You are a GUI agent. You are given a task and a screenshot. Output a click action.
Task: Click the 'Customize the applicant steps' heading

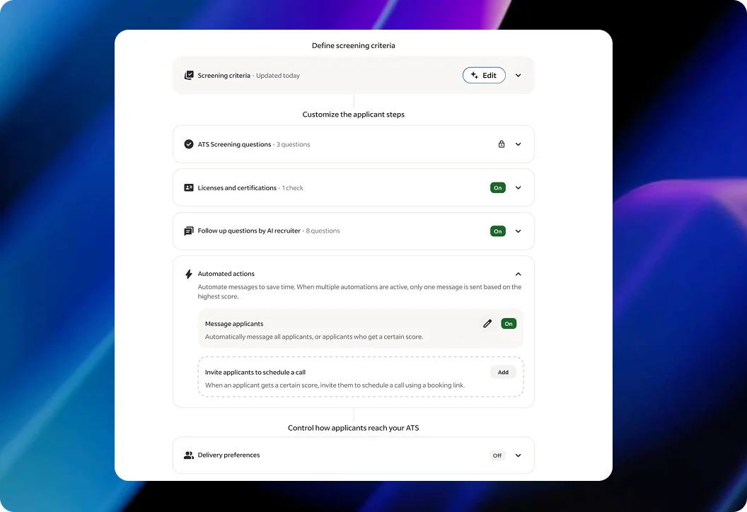point(354,115)
